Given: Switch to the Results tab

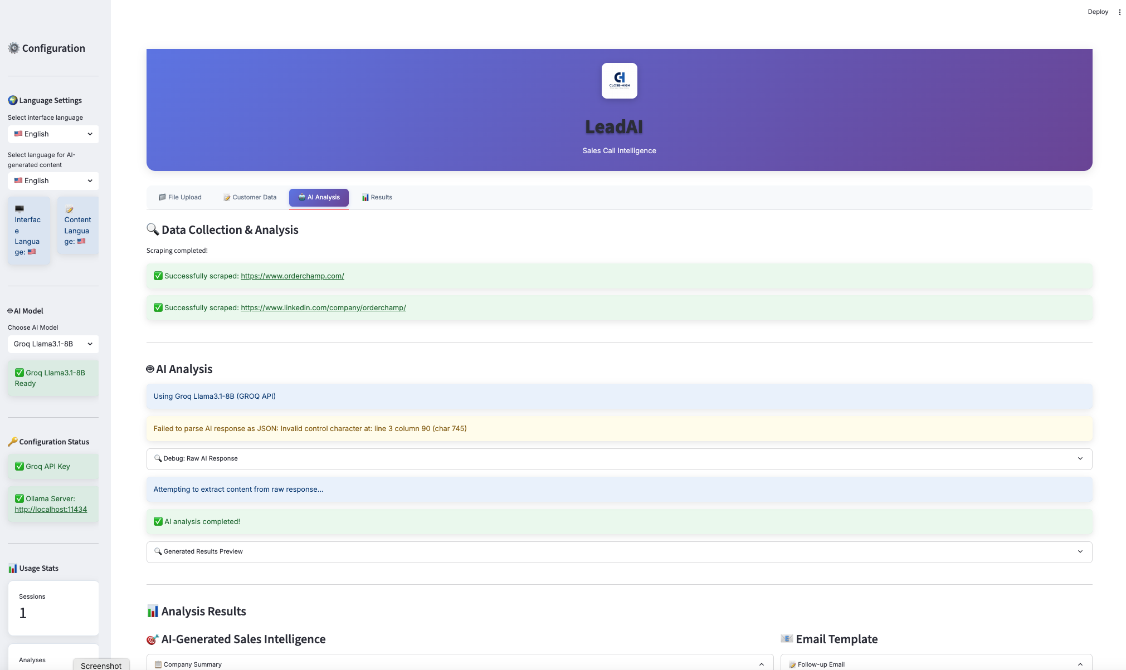Looking at the screenshot, I should point(377,197).
